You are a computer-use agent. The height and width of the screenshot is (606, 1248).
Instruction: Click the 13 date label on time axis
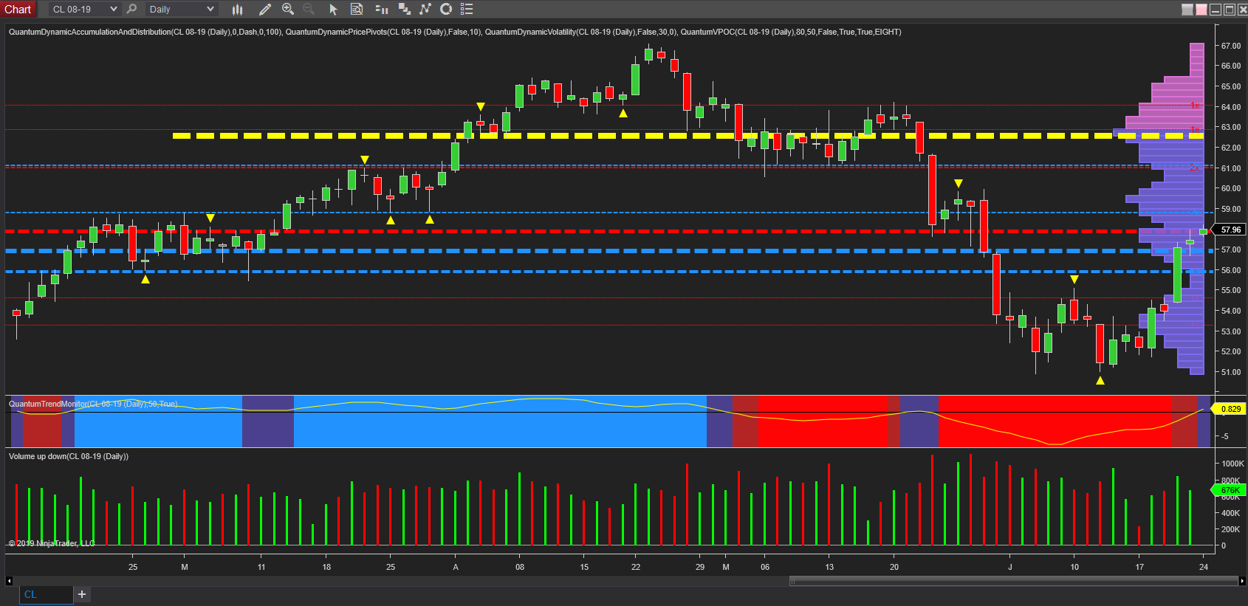tap(829, 567)
